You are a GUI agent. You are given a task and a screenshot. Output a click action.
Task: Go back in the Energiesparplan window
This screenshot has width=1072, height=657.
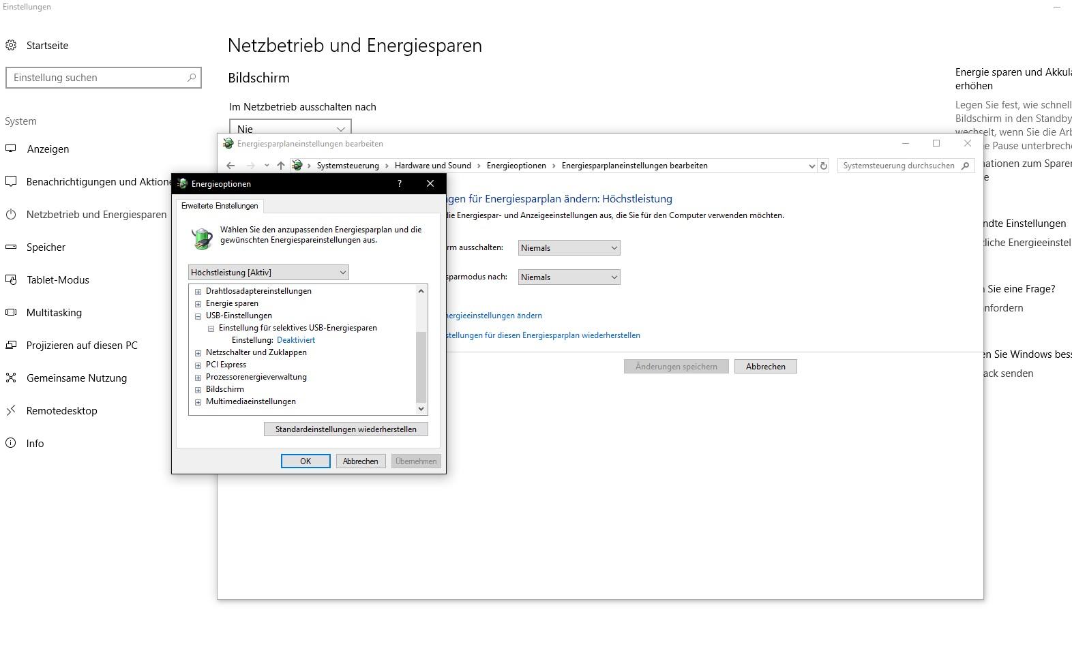tap(230, 166)
